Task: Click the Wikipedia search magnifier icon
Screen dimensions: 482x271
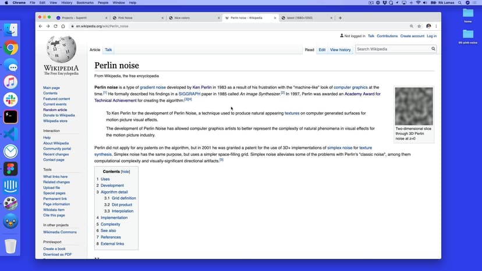Action: click(x=433, y=49)
